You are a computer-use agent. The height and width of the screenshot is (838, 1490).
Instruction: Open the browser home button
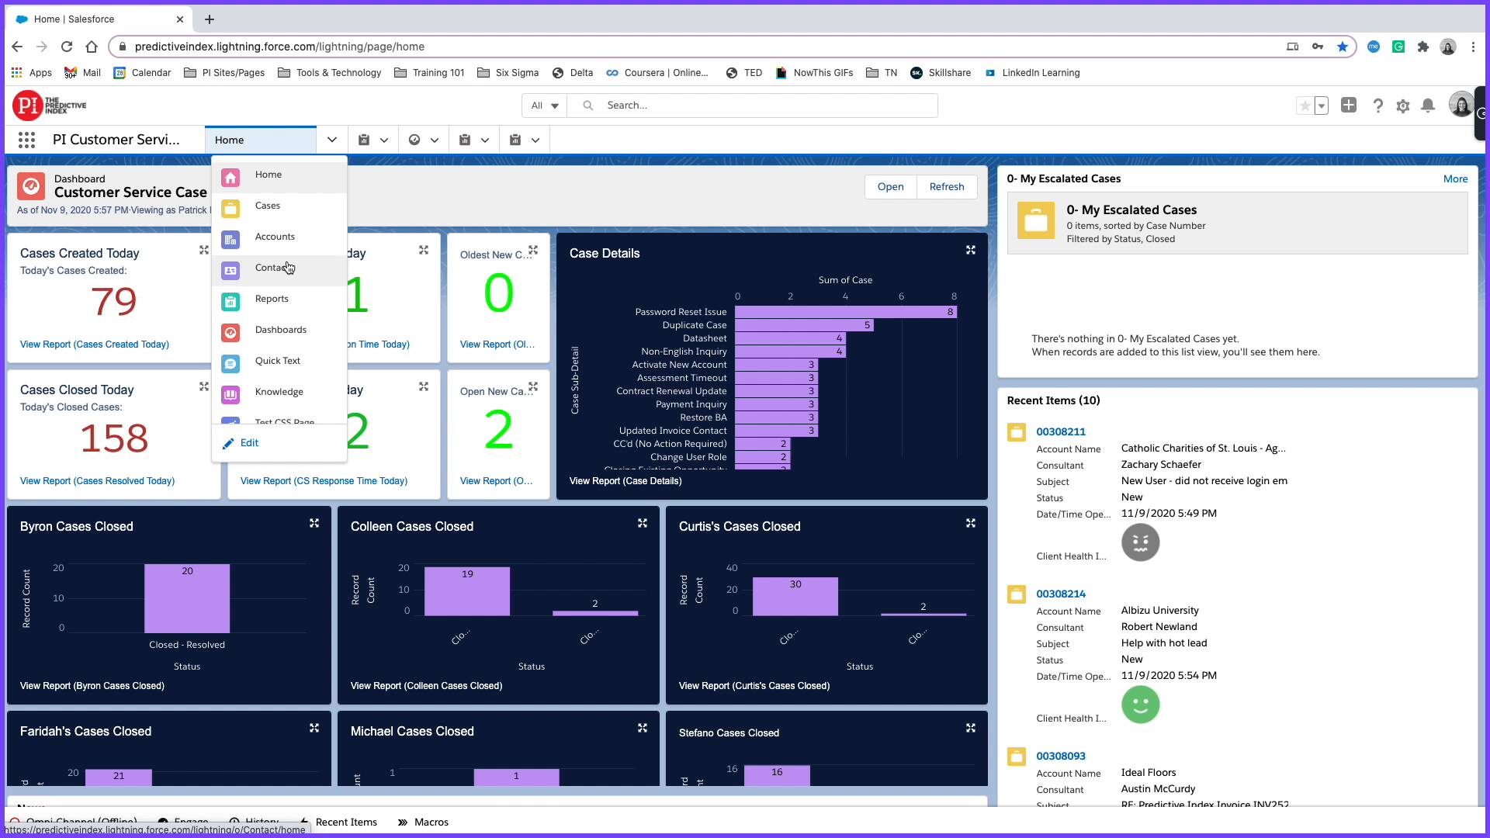(92, 47)
